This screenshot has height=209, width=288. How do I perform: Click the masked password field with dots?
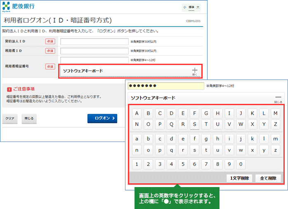[166, 86]
